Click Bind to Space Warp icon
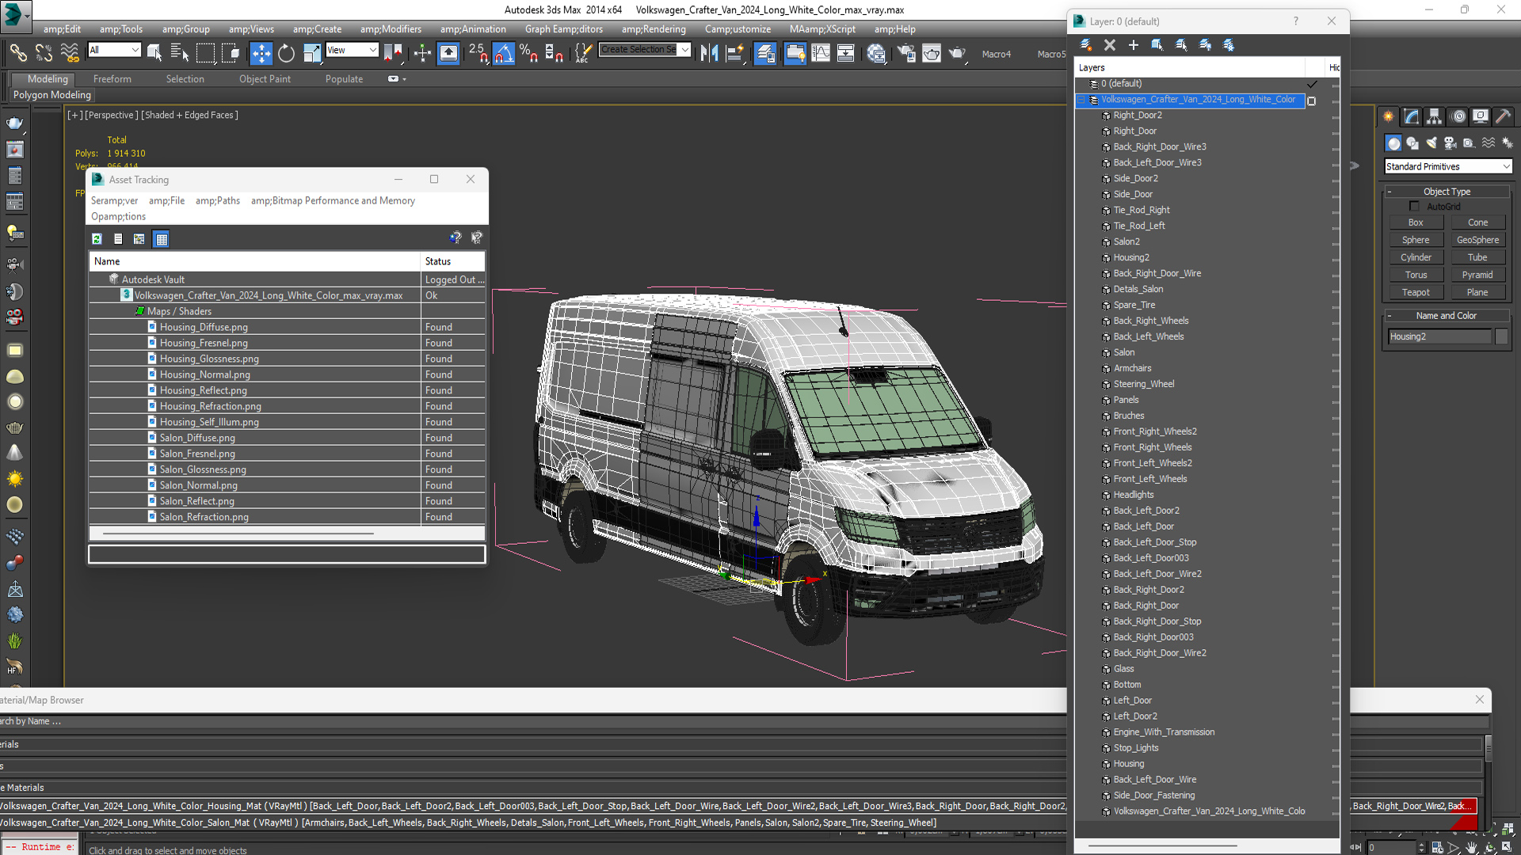 (x=70, y=52)
